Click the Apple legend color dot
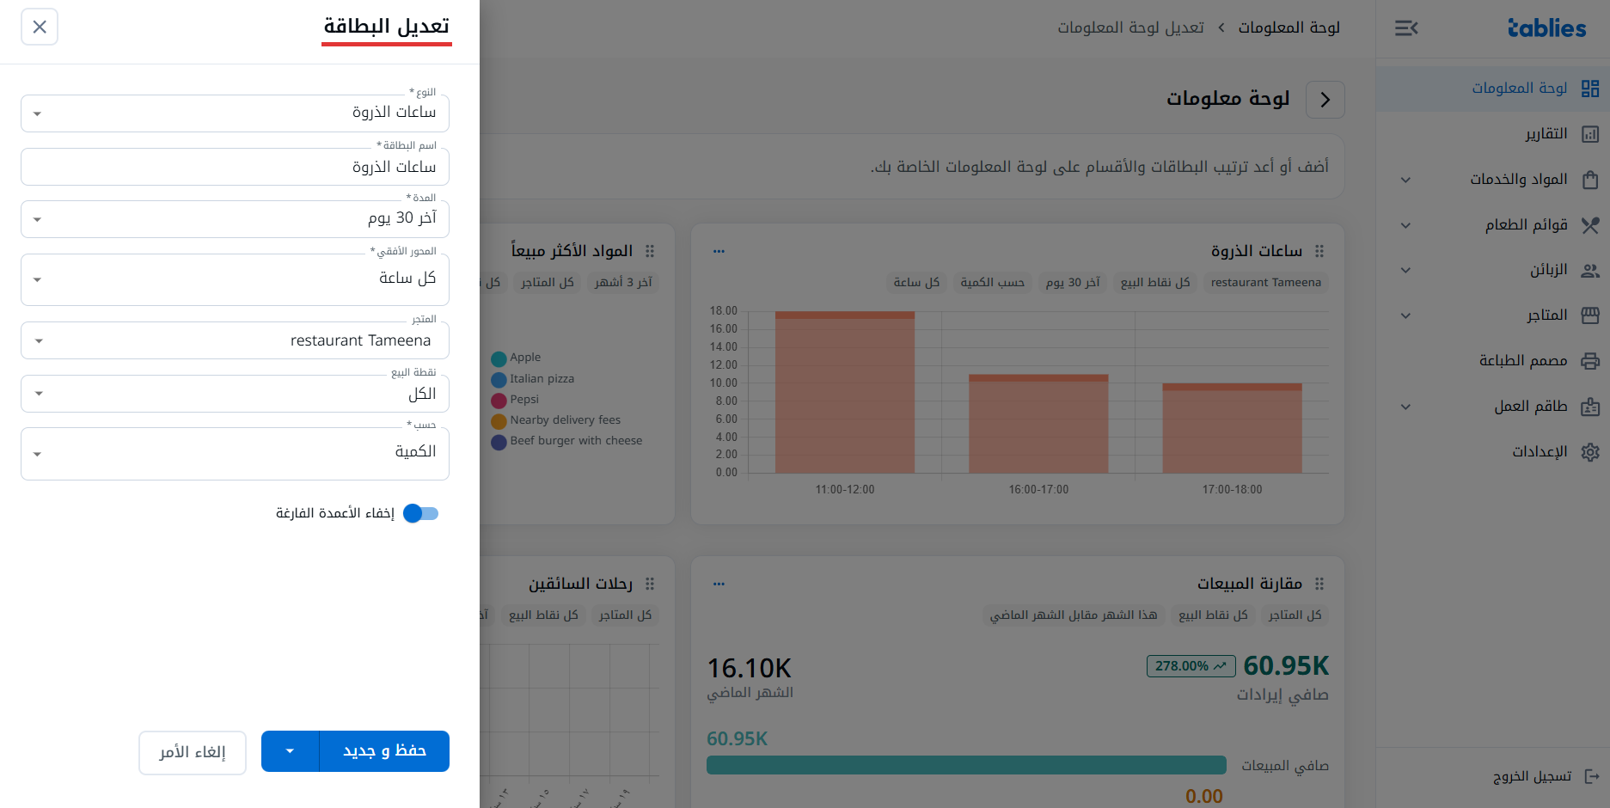Image resolution: width=1610 pixels, height=808 pixels. click(x=499, y=358)
